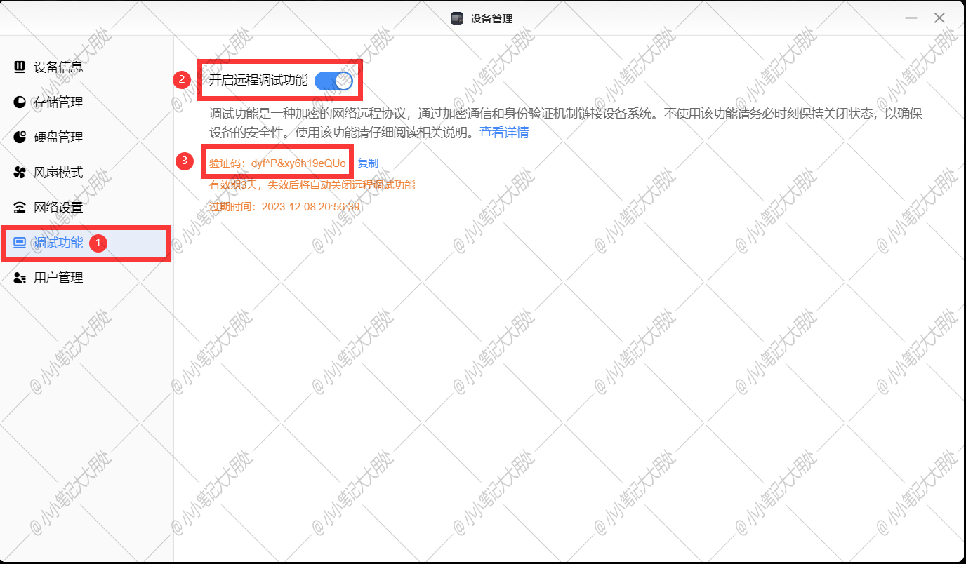966x564 pixels.
Task: Select the 用户管理 users icon
Action: click(19, 277)
